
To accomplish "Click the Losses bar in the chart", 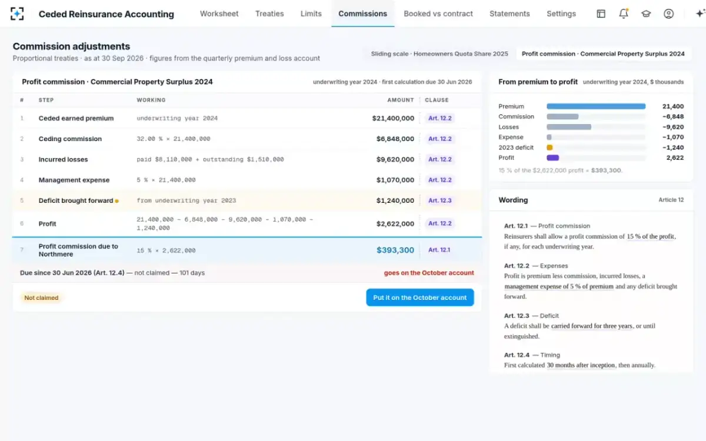I will point(569,127).
